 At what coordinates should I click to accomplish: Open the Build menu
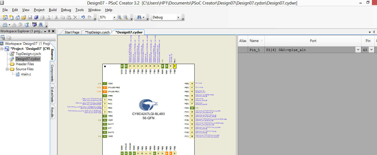point(53,10)
